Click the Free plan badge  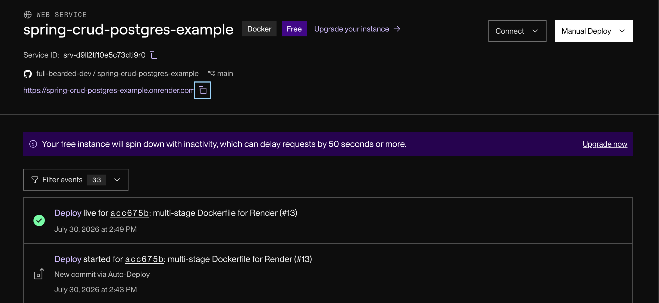pos(294,29)
